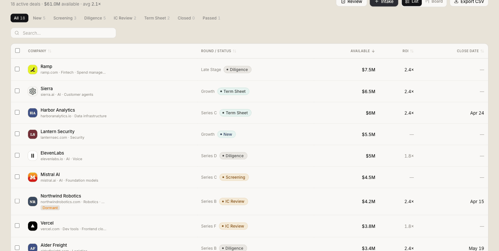Select all rows with header checkbox
Image resolution: width=499 pixels, height=251 pixels.
click(17, 51)
